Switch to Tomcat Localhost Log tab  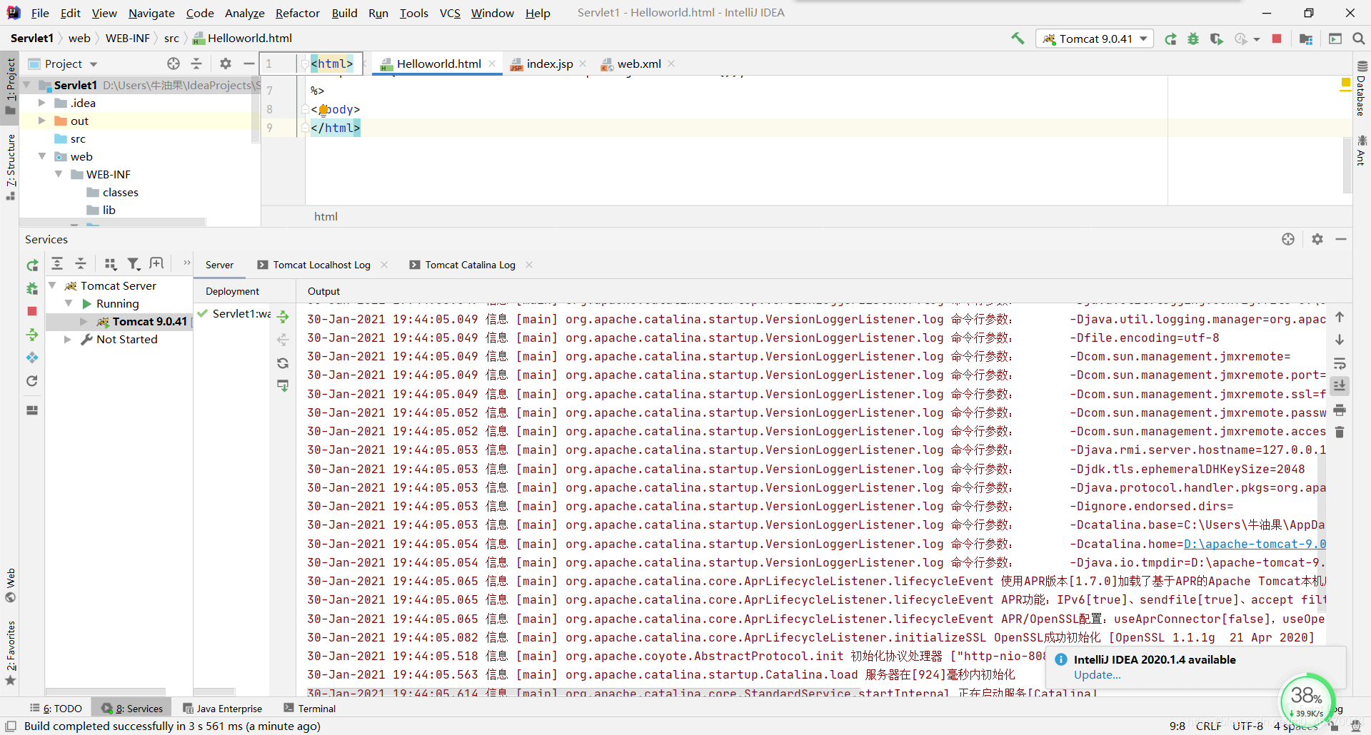321,265
